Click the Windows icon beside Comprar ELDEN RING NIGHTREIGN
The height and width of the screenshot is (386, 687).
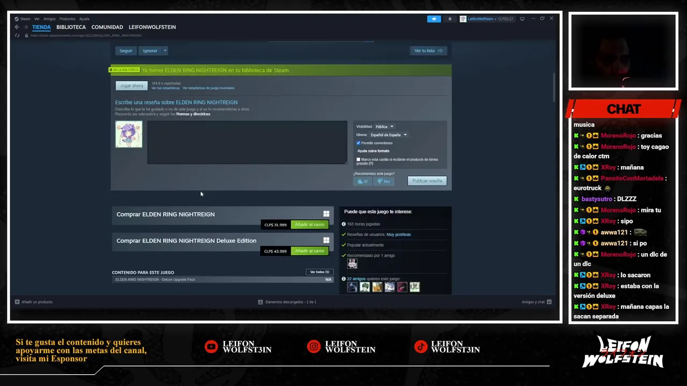coord(326,214)
